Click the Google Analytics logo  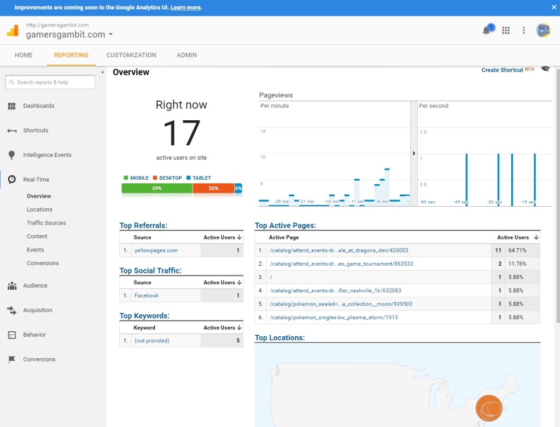[x=13, y=30]
